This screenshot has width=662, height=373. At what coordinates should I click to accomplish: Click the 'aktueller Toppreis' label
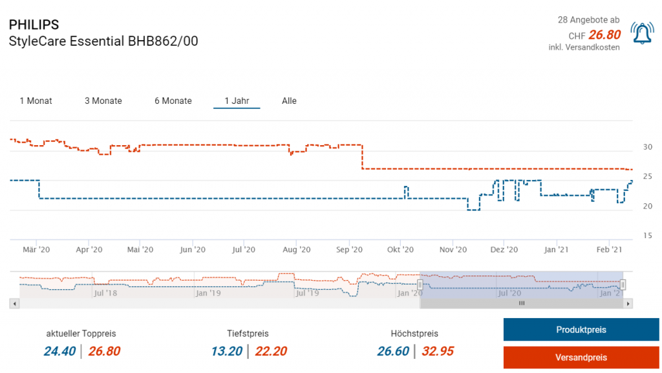point(81,334)
